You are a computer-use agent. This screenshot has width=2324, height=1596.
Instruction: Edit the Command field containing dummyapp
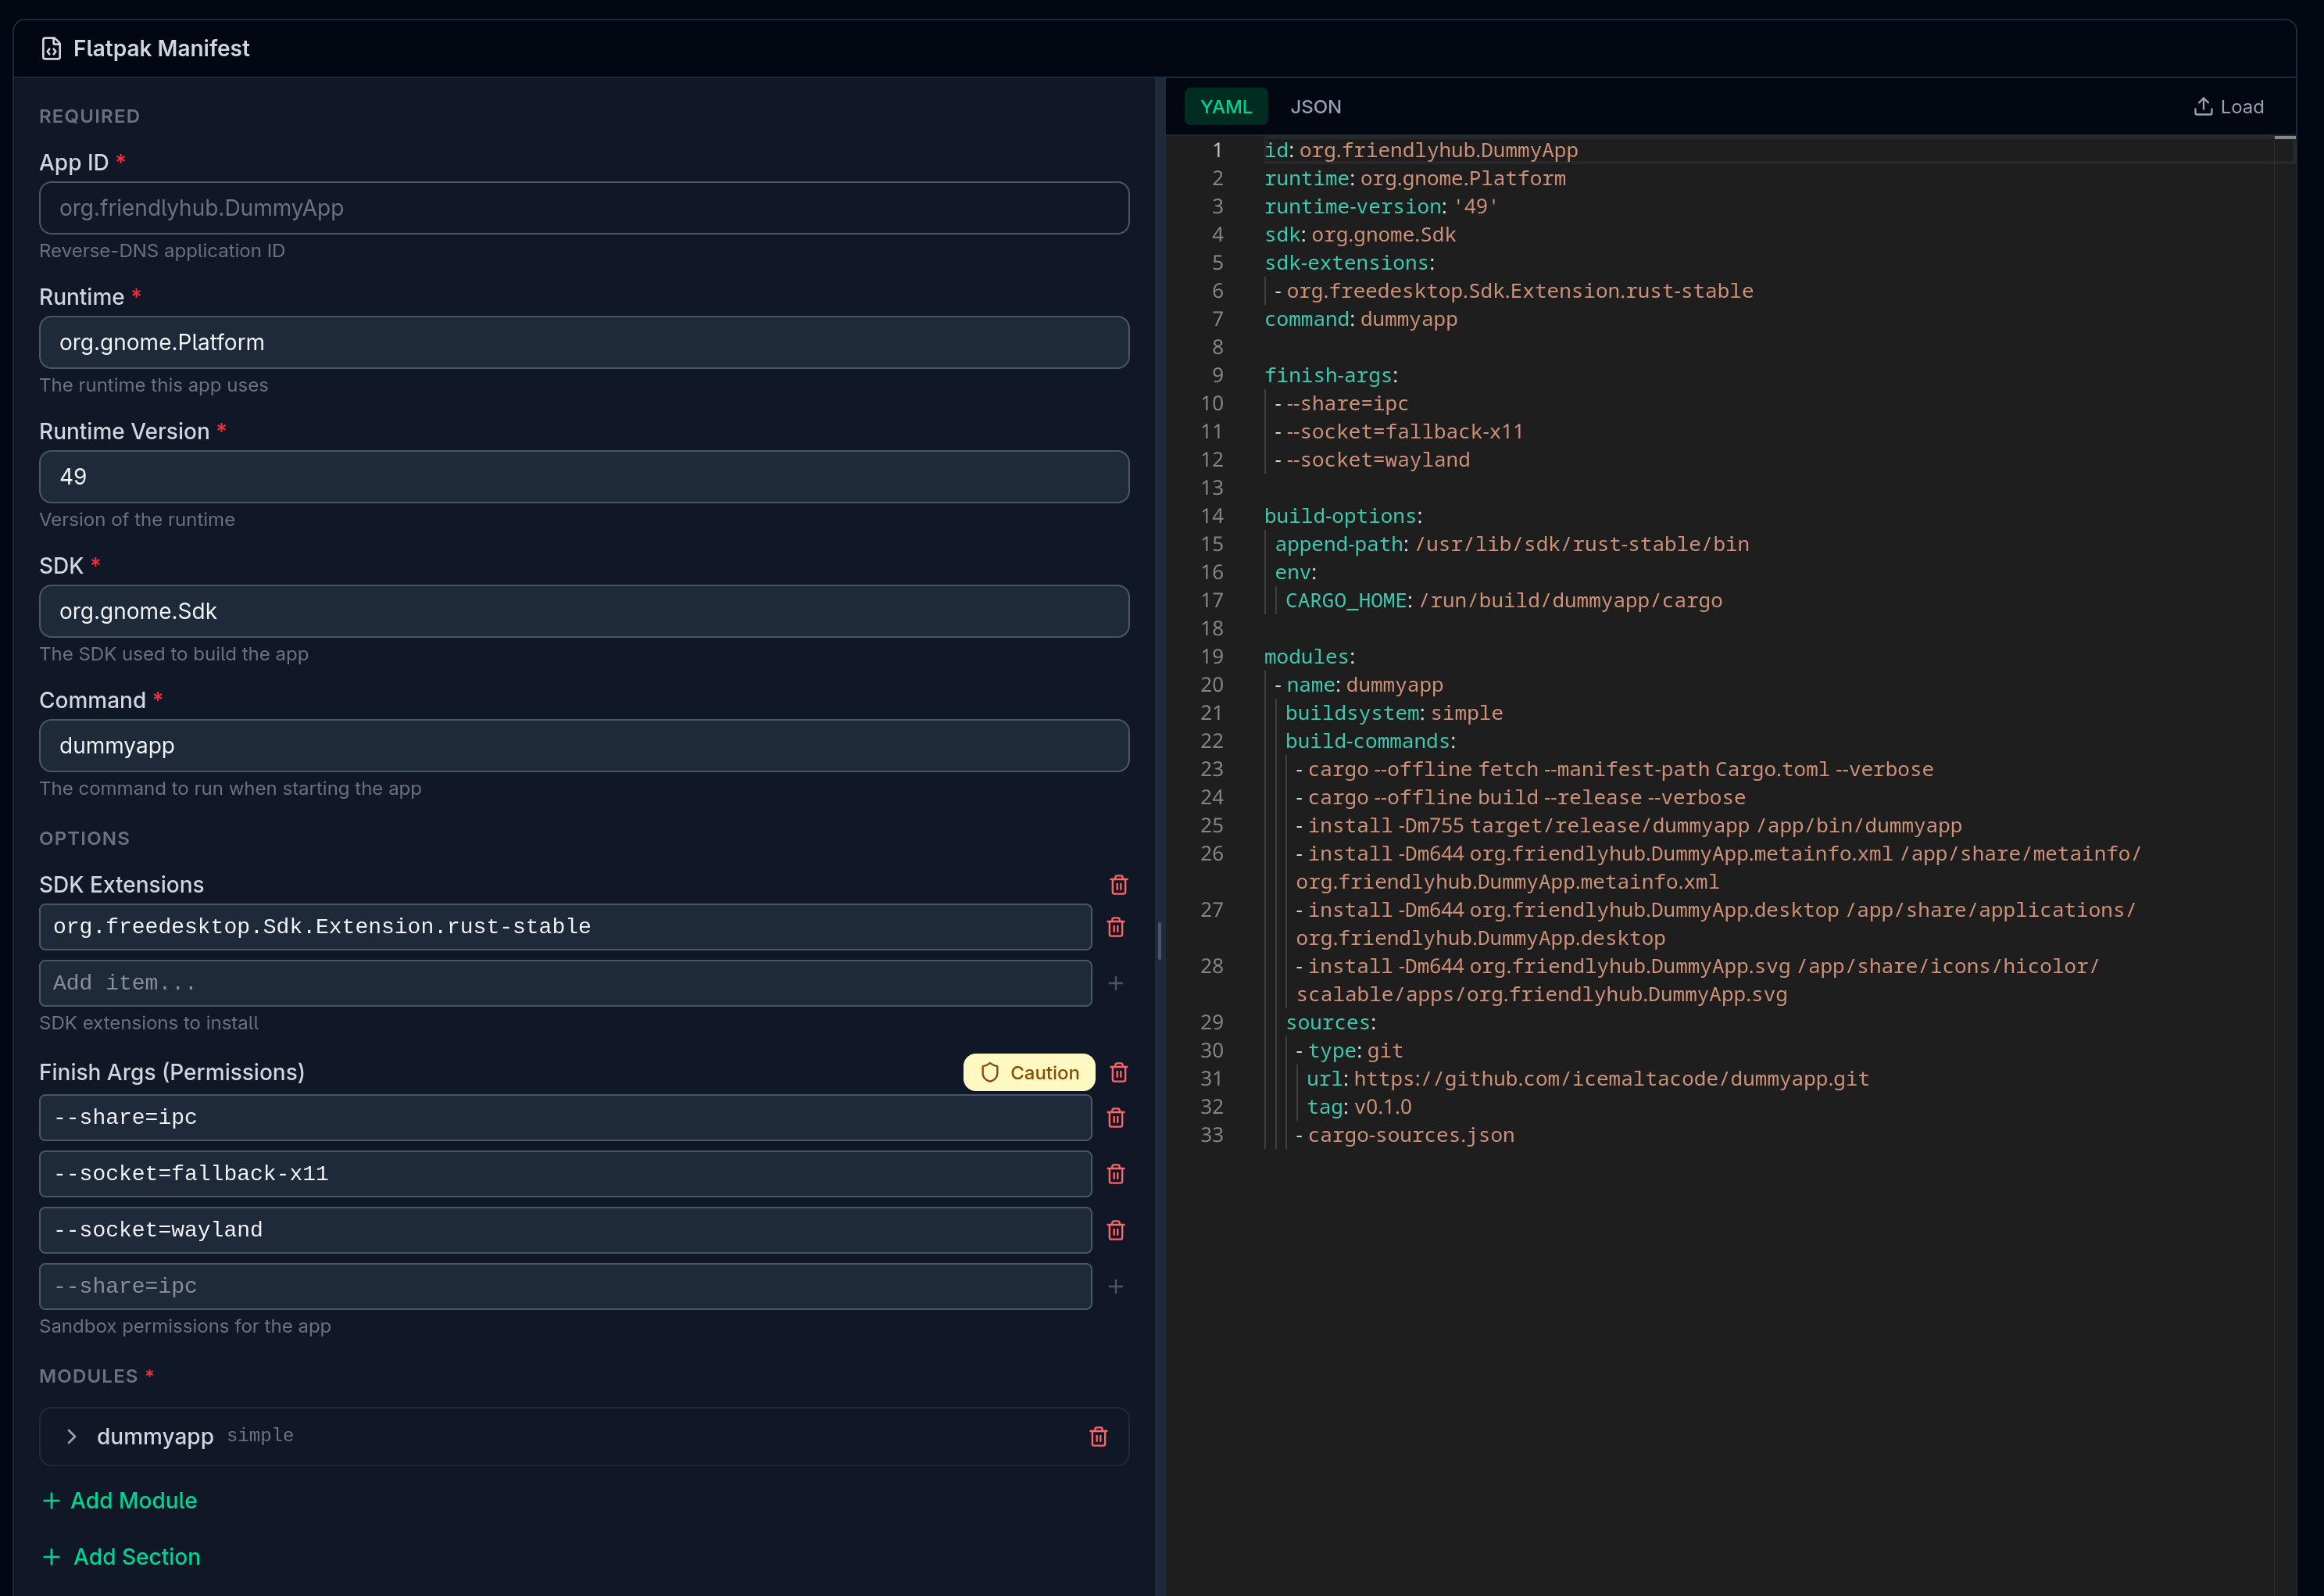(x=584, y=745)
